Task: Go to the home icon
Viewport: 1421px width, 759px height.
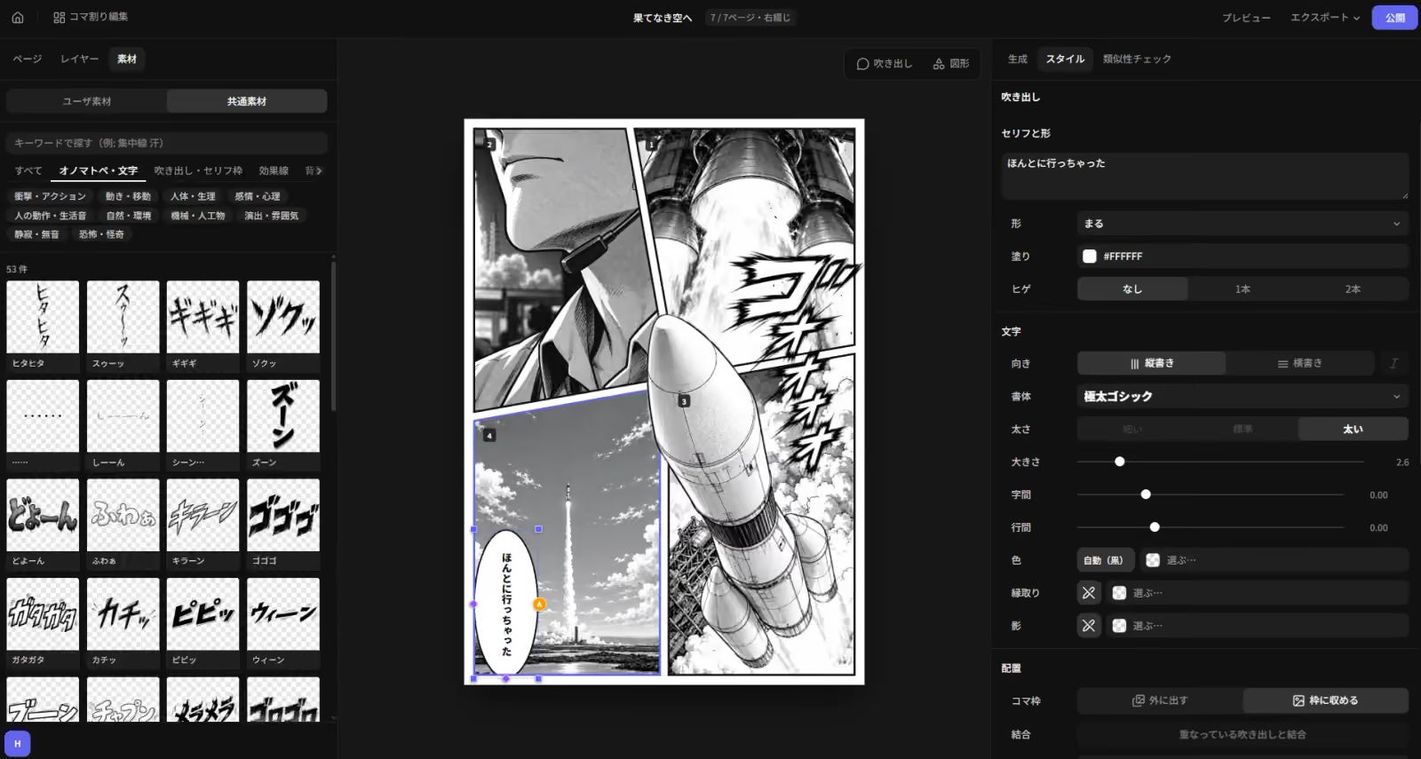Action: [x=18, y=17]
